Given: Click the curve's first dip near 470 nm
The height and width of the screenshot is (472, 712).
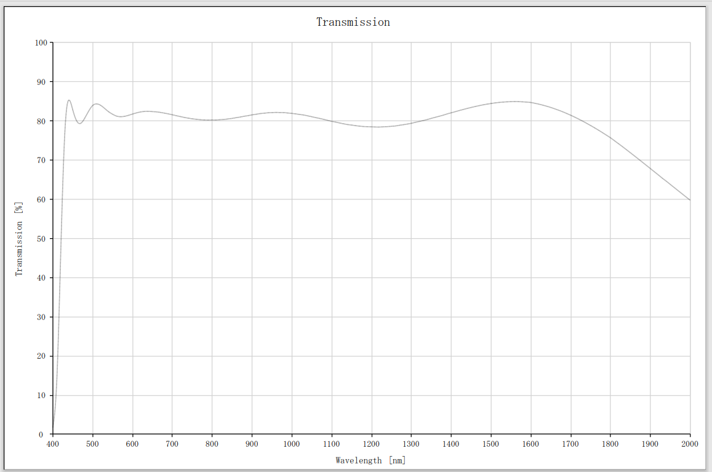Looking at the screenshot, I should coord(79,123).
